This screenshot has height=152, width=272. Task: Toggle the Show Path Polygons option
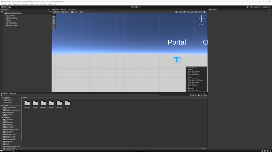tap(194, 79)
